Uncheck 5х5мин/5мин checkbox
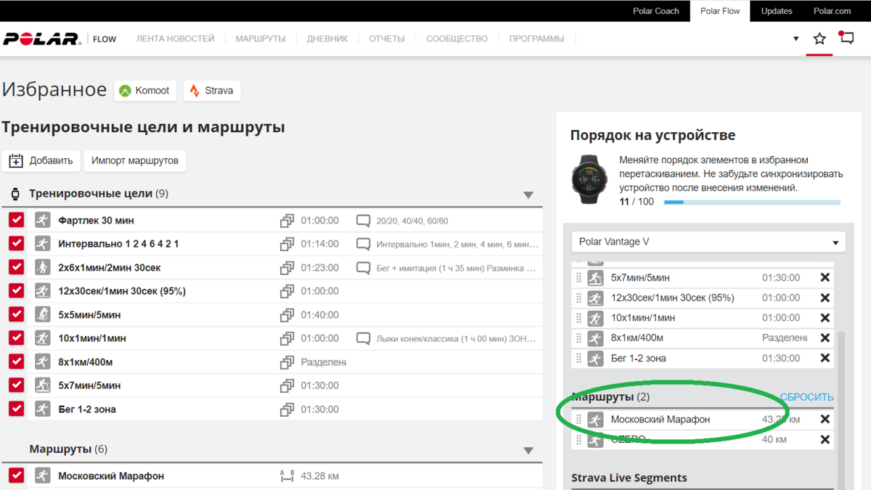871x490 pixels. [x=17, y=314]
